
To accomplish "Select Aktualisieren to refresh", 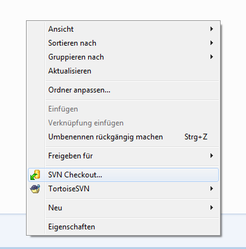I will [123, 71].
